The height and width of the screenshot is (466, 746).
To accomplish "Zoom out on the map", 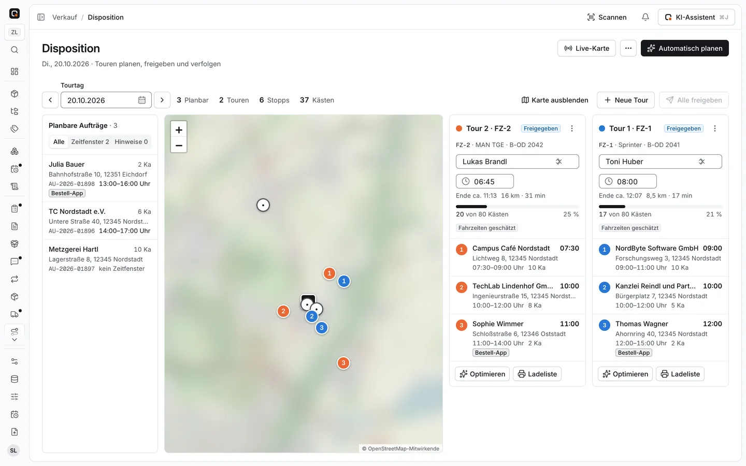I will [179, 145].
